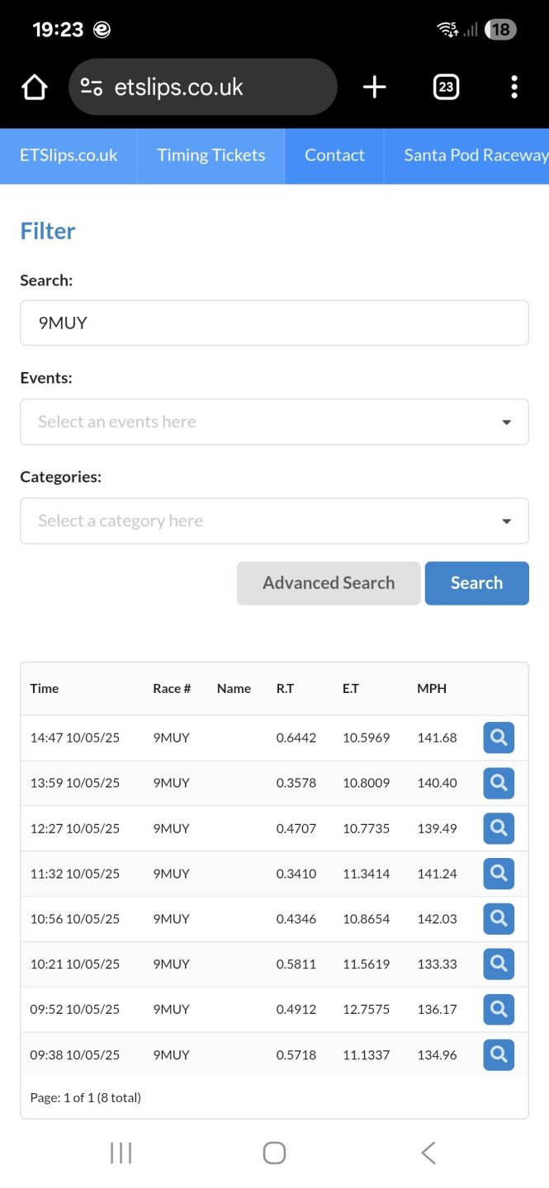
Task: Click the Search text field containing 9MUY
Action: (274, 323)
